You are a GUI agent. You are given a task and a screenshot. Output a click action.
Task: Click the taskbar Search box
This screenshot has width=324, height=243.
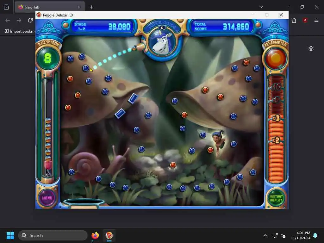click(53, 235)
